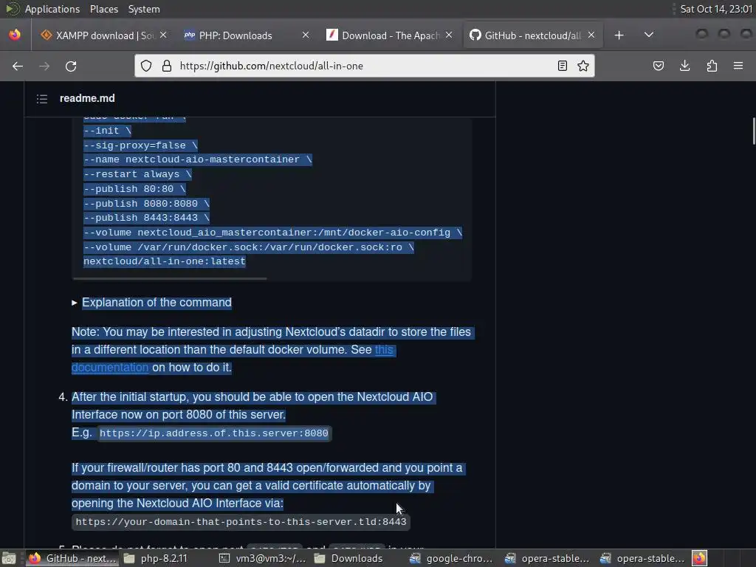This screenshot has height=567, width=756.
Task: List all tabs dropdown arrow
Action: click(x=649, y=35)
